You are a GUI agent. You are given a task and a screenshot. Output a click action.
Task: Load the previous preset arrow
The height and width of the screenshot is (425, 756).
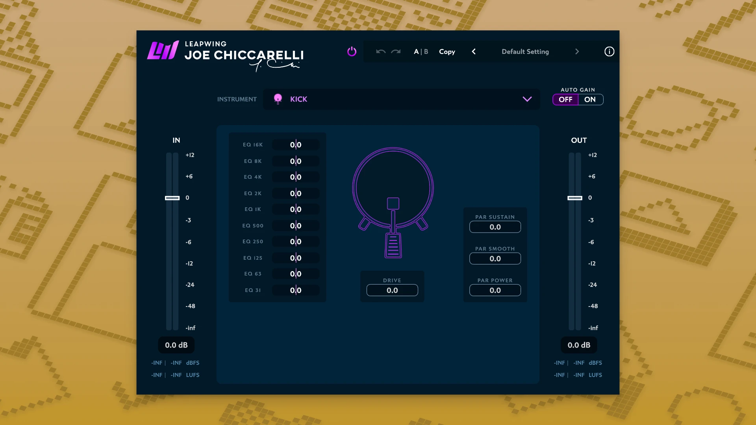474,52
